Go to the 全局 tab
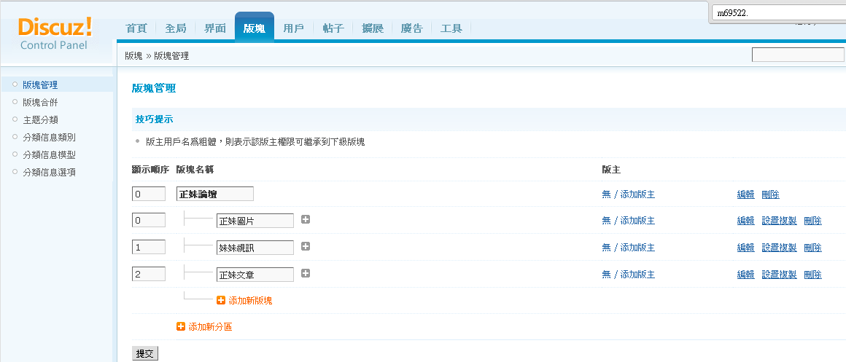 click(175, 28)
